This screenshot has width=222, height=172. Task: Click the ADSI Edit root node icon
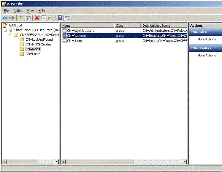(x=5, y=25)
